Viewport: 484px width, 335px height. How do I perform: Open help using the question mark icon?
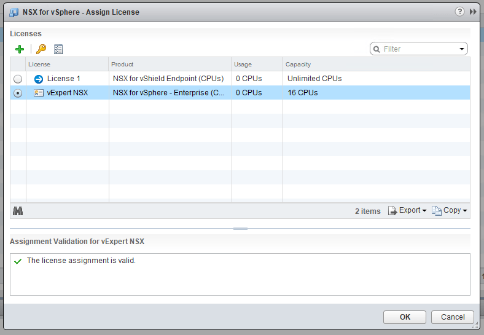(x=459, y=12)
